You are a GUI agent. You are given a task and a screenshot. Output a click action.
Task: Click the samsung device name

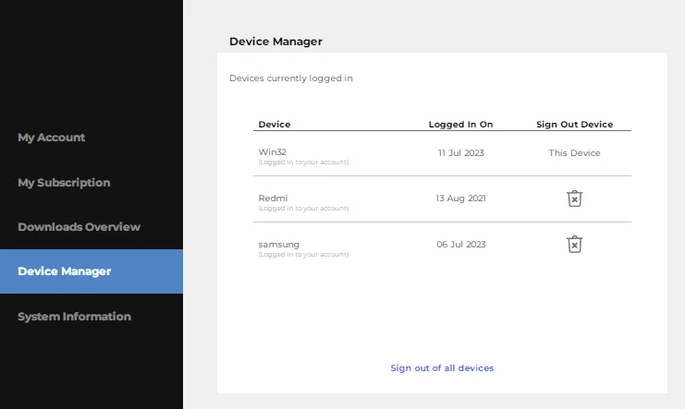point(279,245)
